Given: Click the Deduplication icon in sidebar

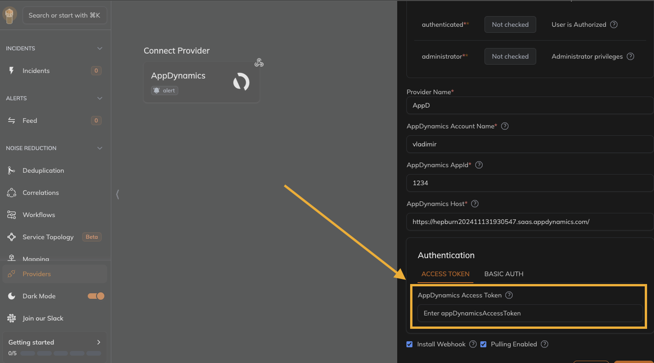Looking at the screenshot, I should pos(12,170).
